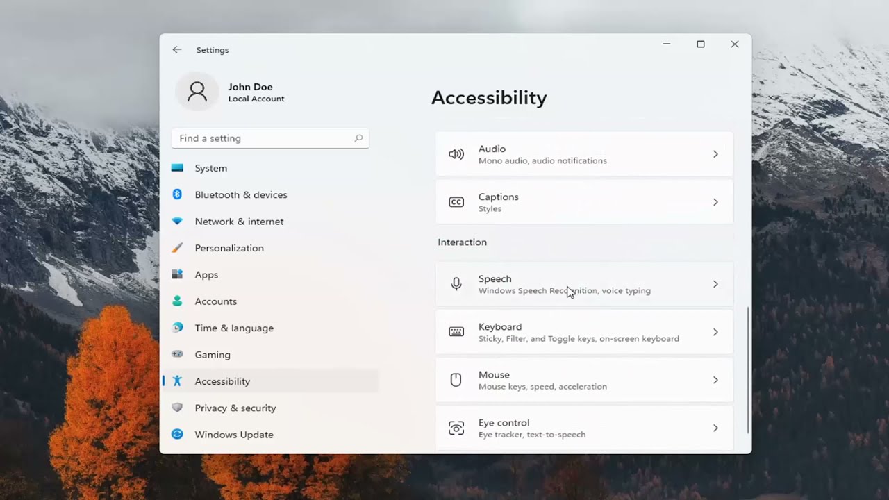The image size is (889, 500).
Task: Click the 'Local Account' label
Action: 256,99
